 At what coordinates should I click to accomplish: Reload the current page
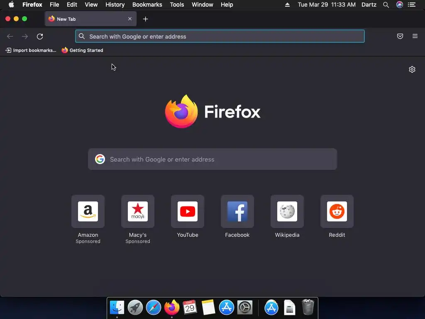pyautogui.click(x=40, y=37)
